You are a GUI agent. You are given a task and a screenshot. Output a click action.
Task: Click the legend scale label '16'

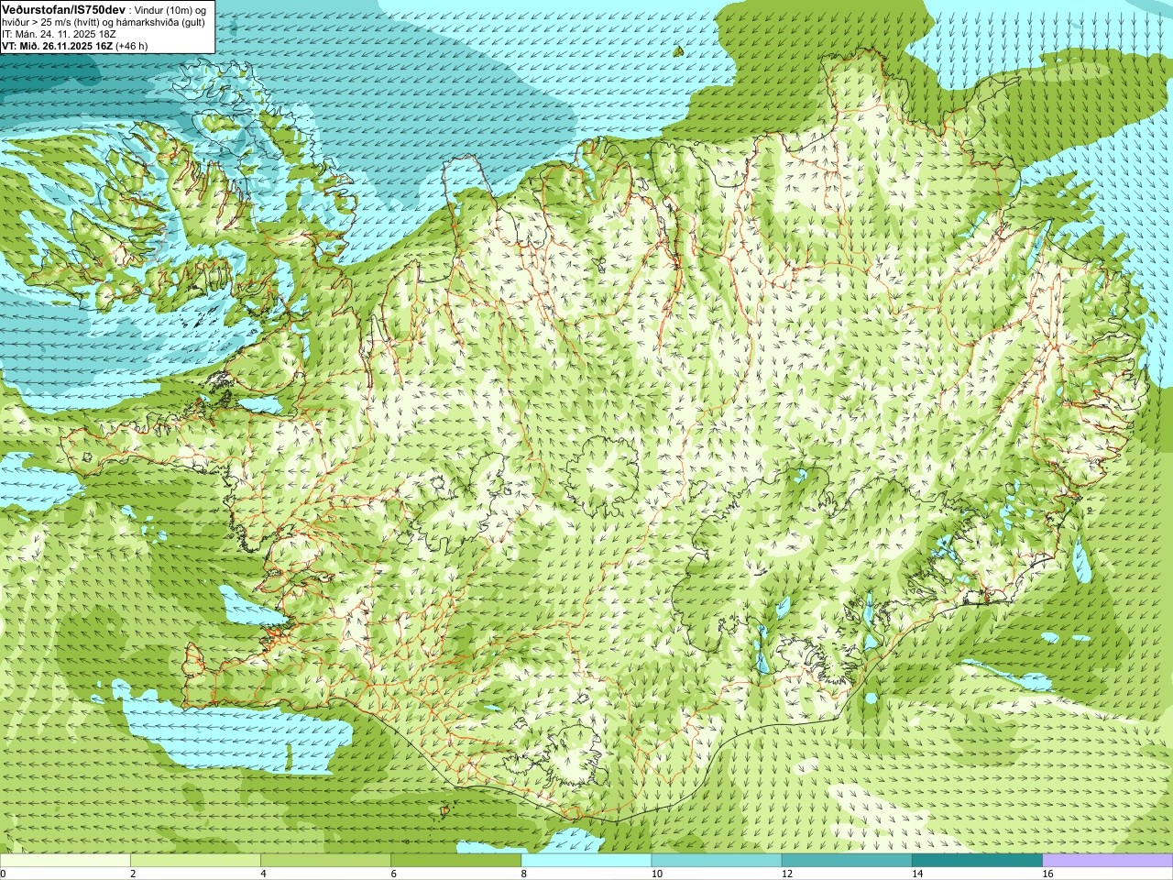pyautogui.click(x=1047, y=874)
